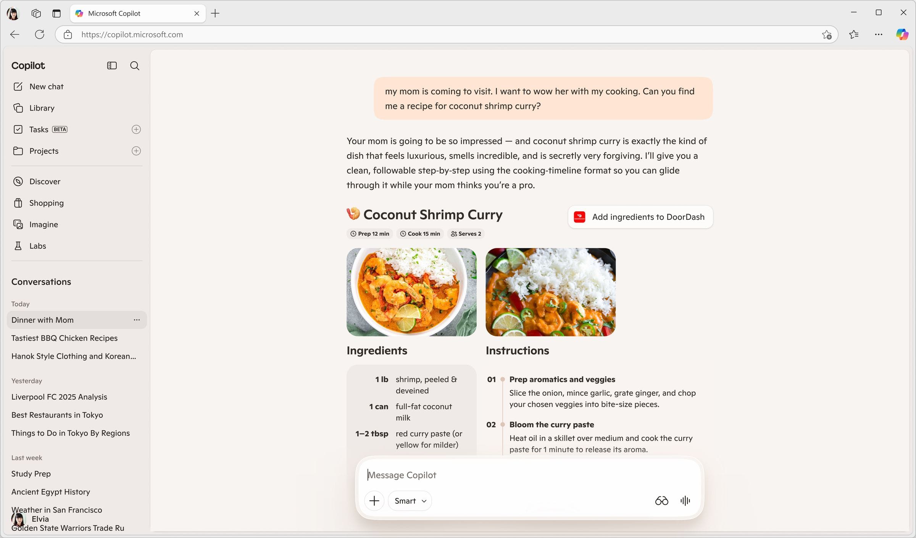Open Best Restaurants in Tokyo conversation
The image size is (916, 538).
click(57, 415)
